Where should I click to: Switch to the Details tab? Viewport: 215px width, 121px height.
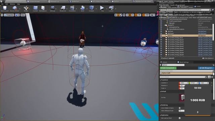[x=165, y=62]
